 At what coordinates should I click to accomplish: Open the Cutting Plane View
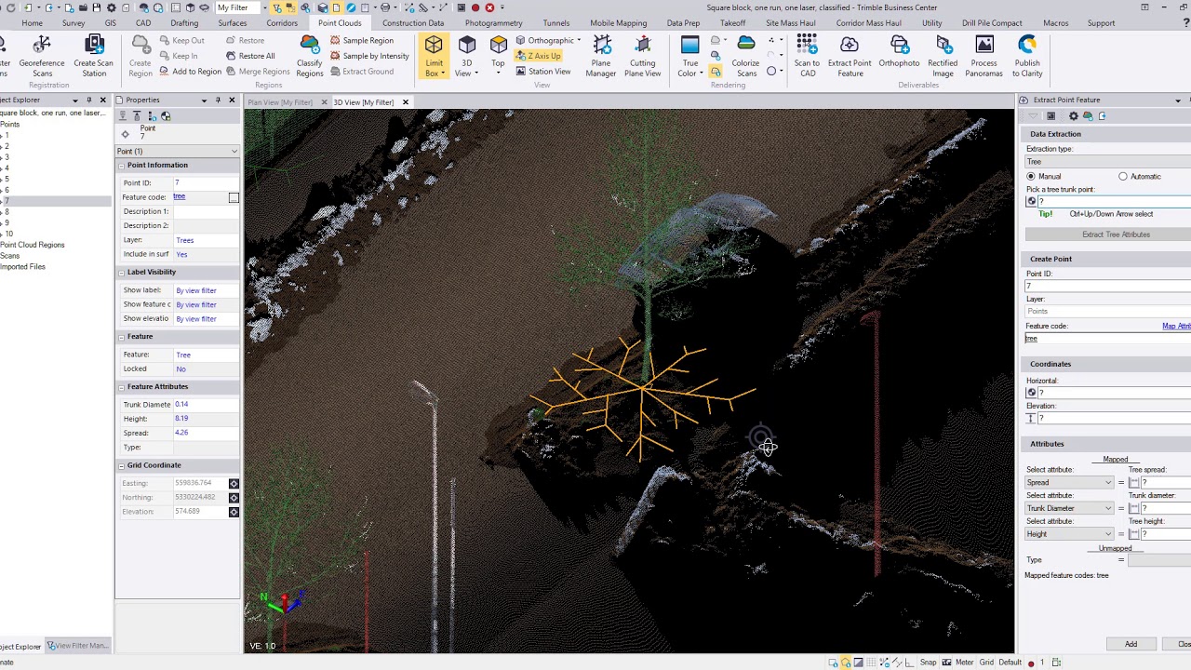click(x=642, y=56)
